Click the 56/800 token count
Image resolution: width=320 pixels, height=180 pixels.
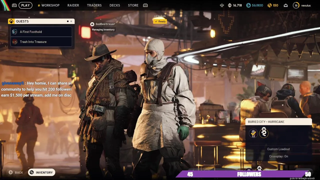pyautogui.click(x=257, y=5)
